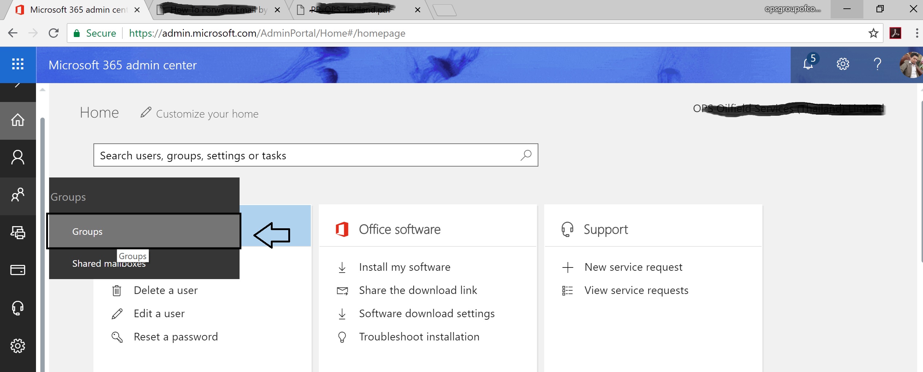Switch to the How To Forward Email tab

pyautogui.click(x=218, y=10)
